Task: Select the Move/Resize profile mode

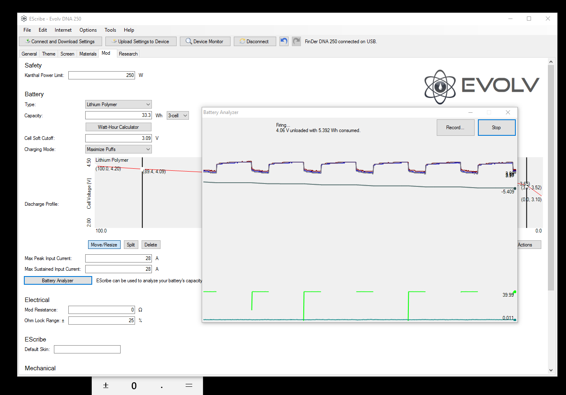Action: (104, 245)
